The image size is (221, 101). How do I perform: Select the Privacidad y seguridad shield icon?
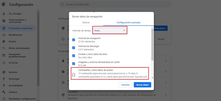tap(4, 28)
